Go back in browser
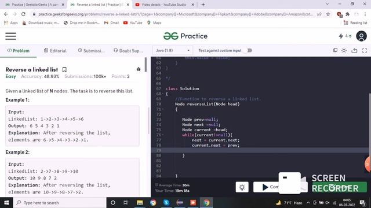 tap(6, 14)
